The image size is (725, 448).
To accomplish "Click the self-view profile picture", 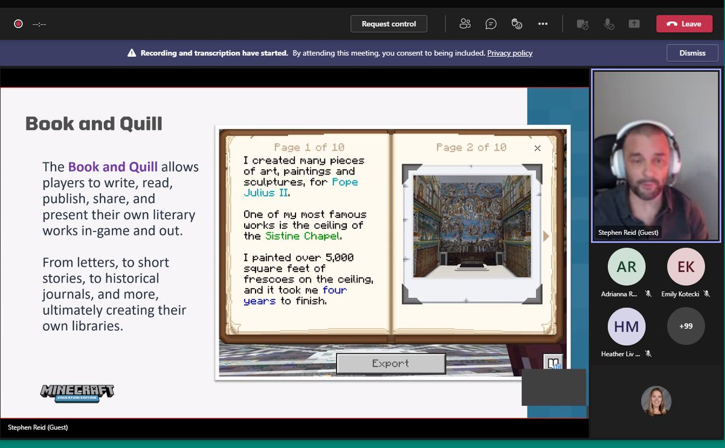I will (x=656, y=401).
